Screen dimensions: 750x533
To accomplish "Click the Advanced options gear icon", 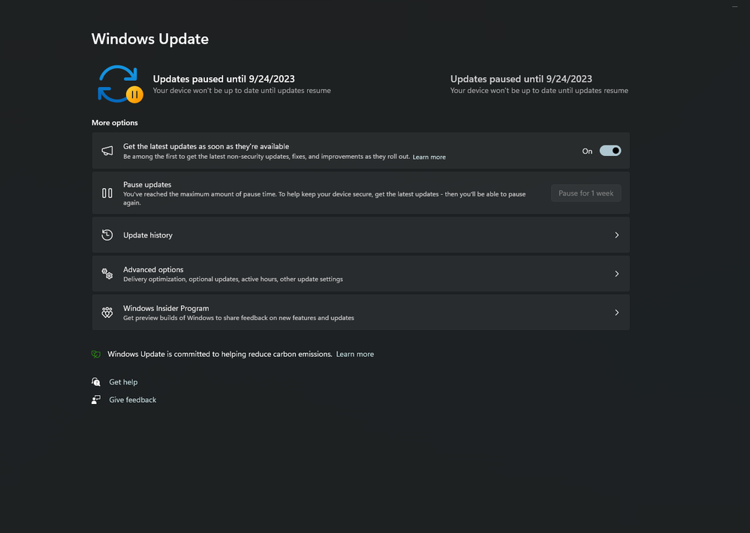I will 107,274.
